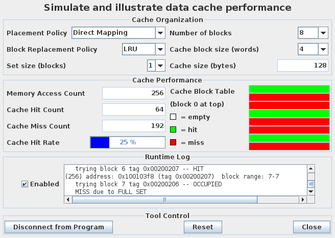The image size is (335, 238).
Task: Click the Cache Miss Count field
Action: click(133, 126)
